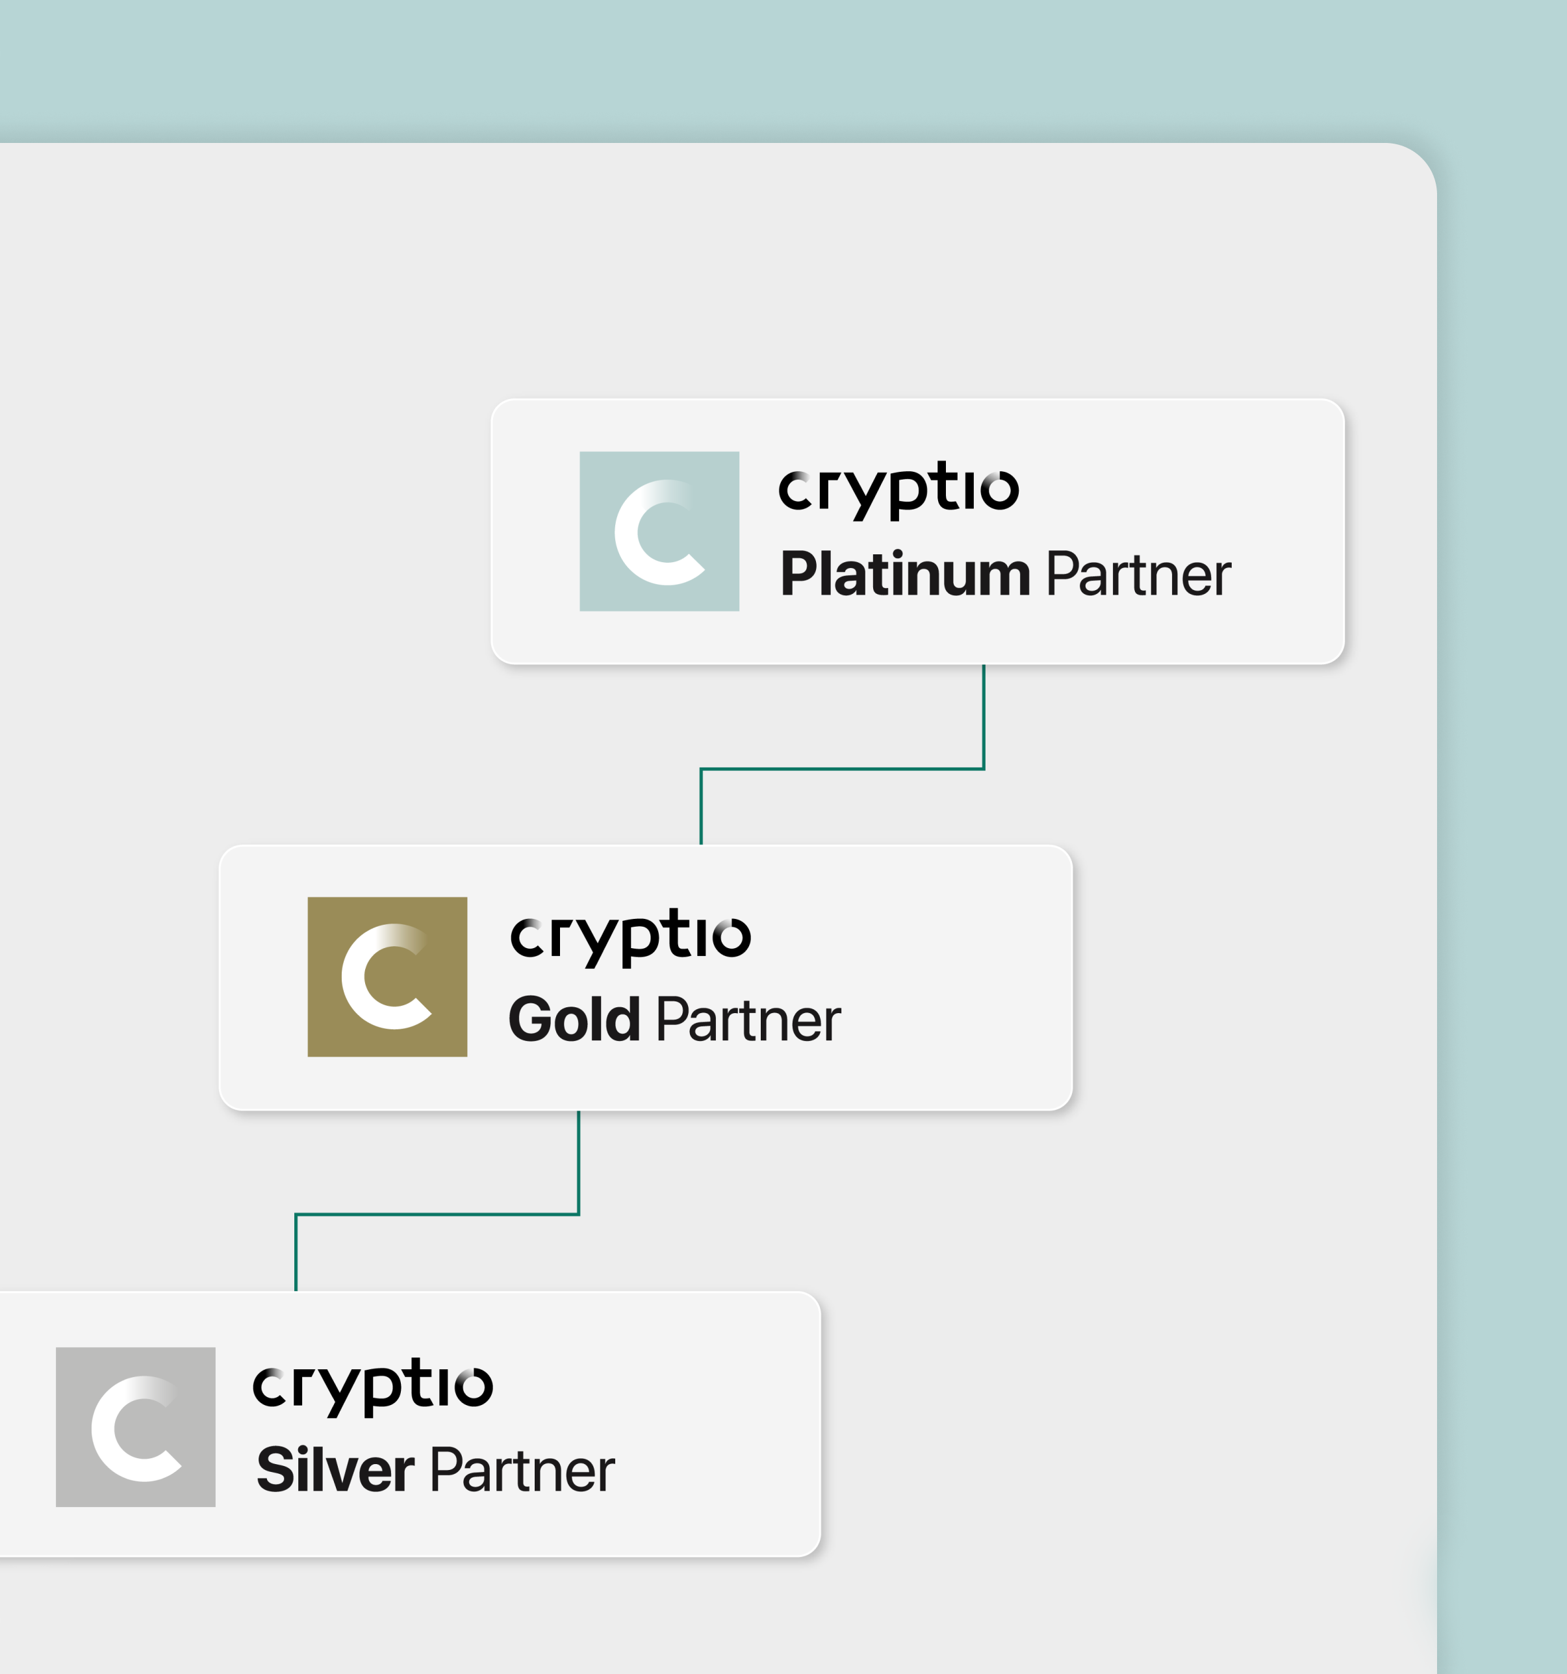Image resolution: width=1567 pixels, height=1674 pixels.
Task: Select the cryptio wordmark in Silver card
Action: pos(372,1387)
